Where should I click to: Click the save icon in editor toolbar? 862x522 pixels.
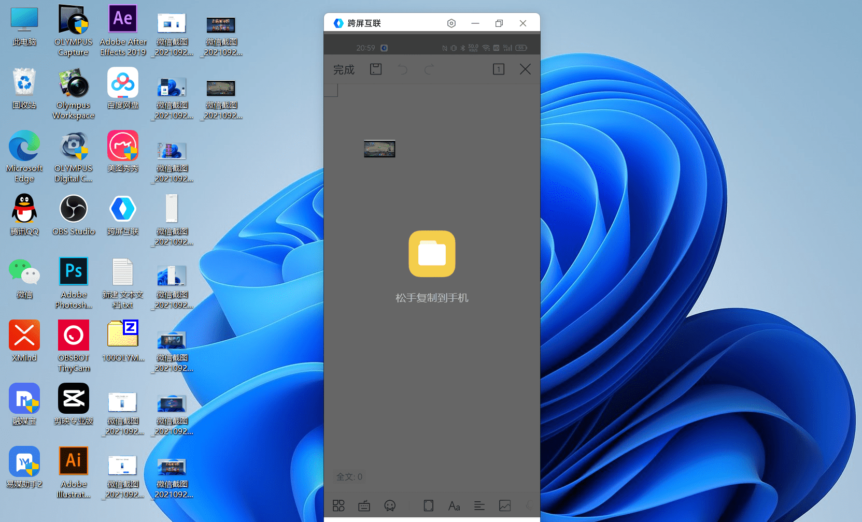click(376, 69)
